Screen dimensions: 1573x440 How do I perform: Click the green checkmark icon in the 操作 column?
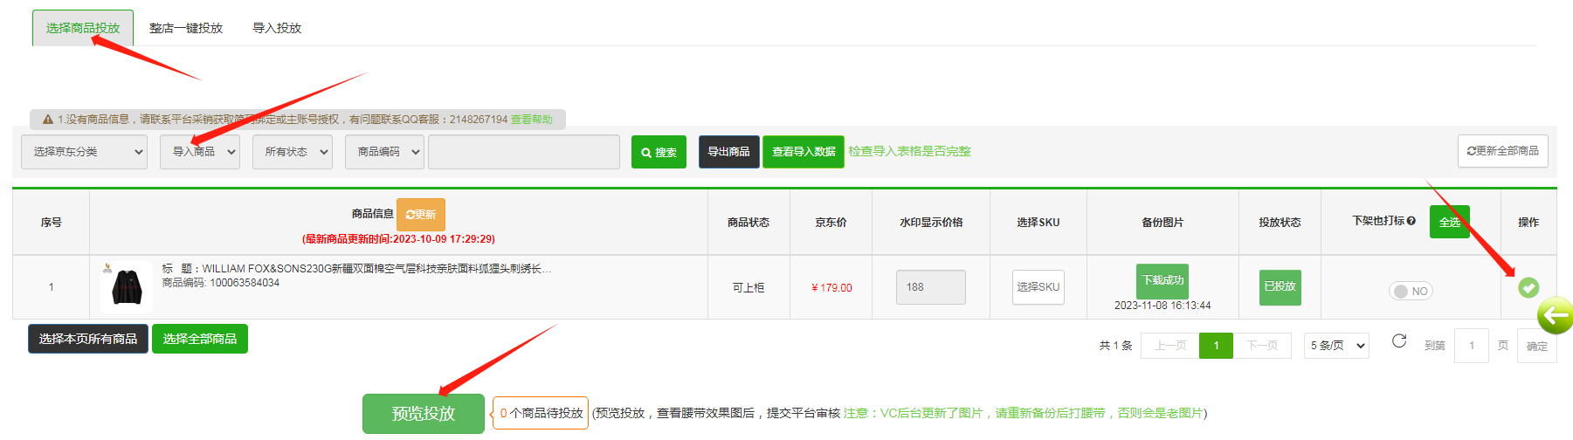point(1528,287)
